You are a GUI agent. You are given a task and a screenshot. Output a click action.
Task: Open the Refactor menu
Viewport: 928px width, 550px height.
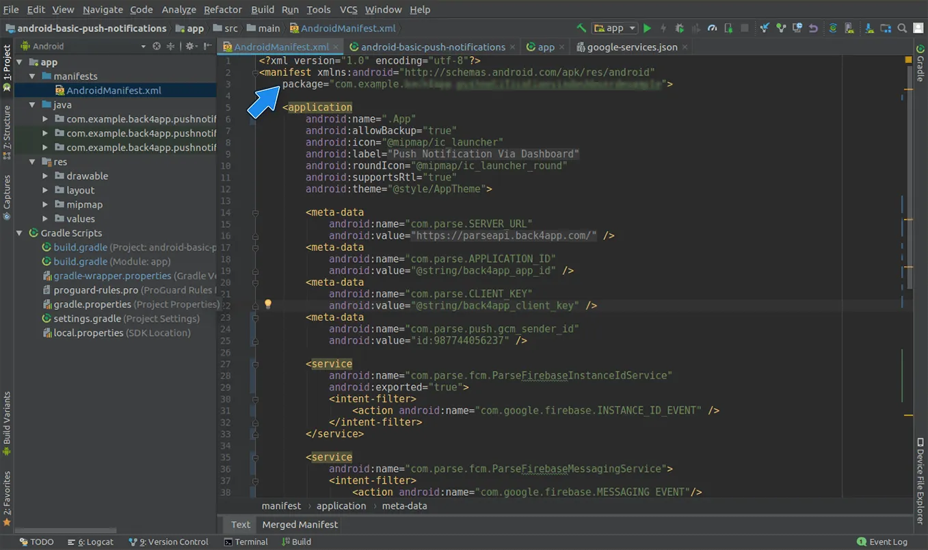point(223,10)
